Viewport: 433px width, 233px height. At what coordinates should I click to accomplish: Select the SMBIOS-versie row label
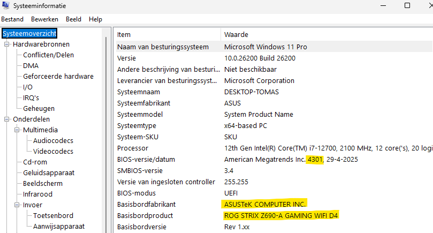click(x=140, y=171)
